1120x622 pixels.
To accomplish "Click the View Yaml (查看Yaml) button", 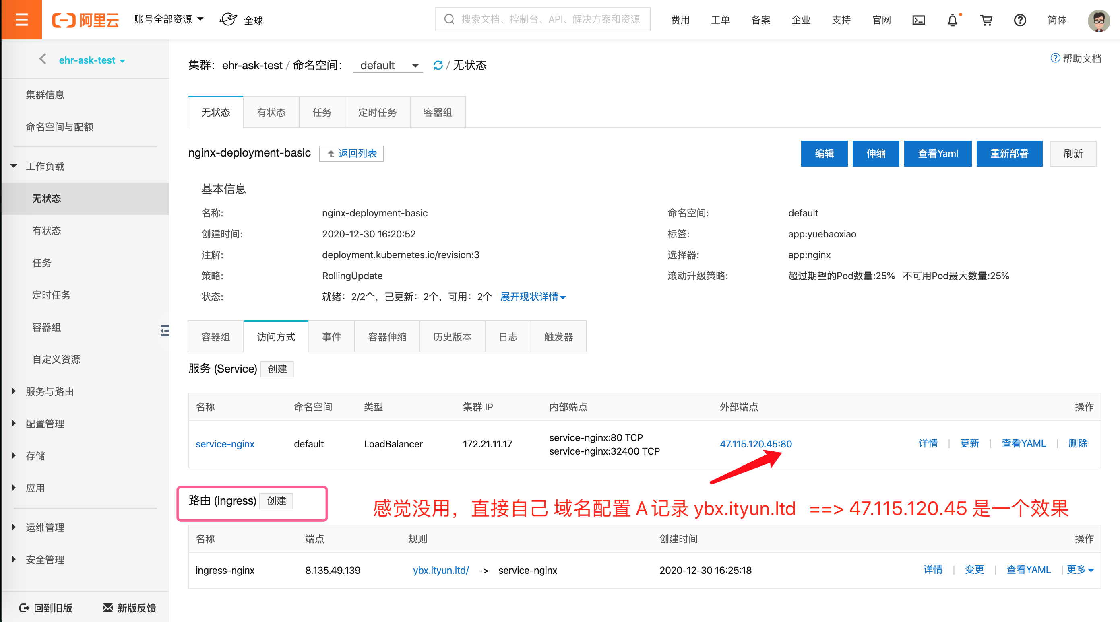I will (937, 153).
